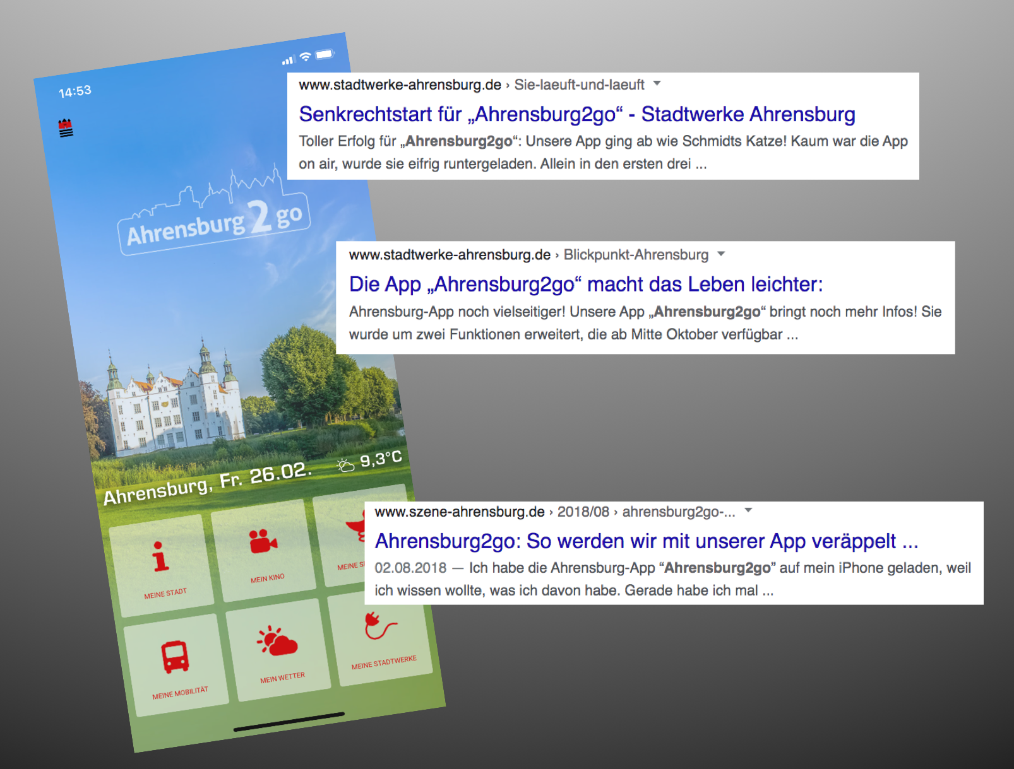Click the 9,3°C temperature reading

381,459
